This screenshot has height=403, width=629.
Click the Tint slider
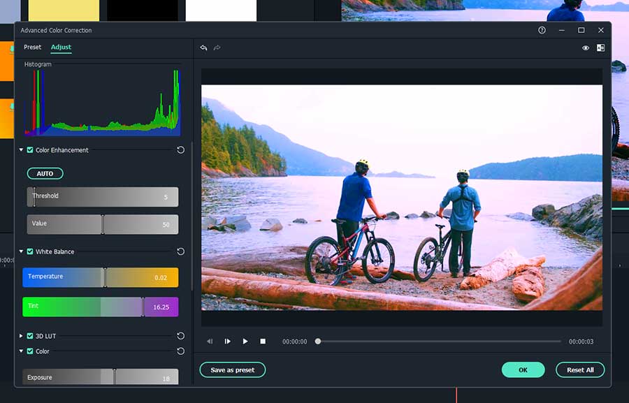100,307
